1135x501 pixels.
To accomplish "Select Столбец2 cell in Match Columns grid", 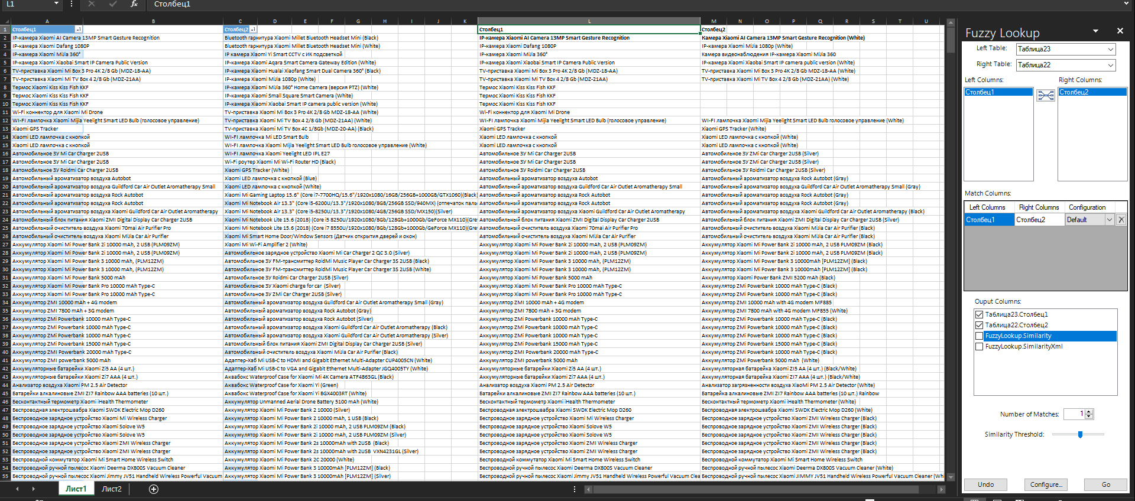I will click(x=1040, y=220).
